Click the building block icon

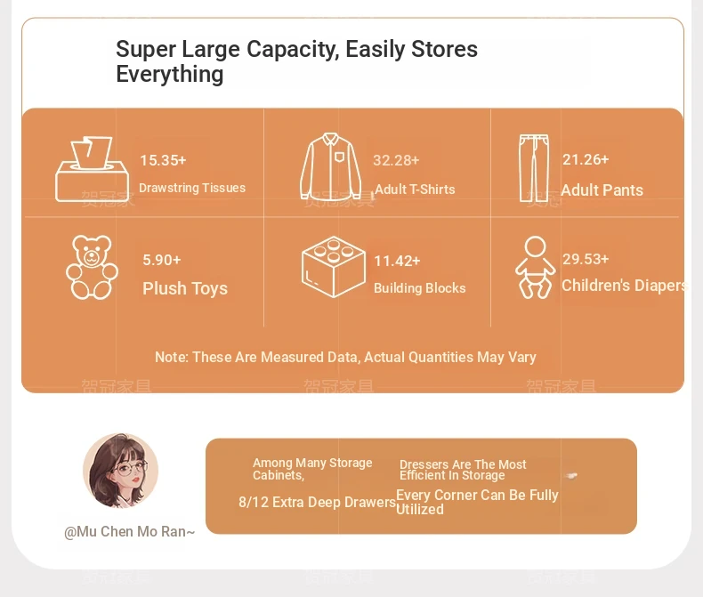[x=334, y=267]
